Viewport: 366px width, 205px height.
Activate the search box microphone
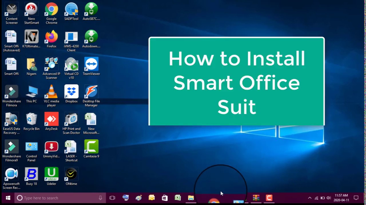100,198
